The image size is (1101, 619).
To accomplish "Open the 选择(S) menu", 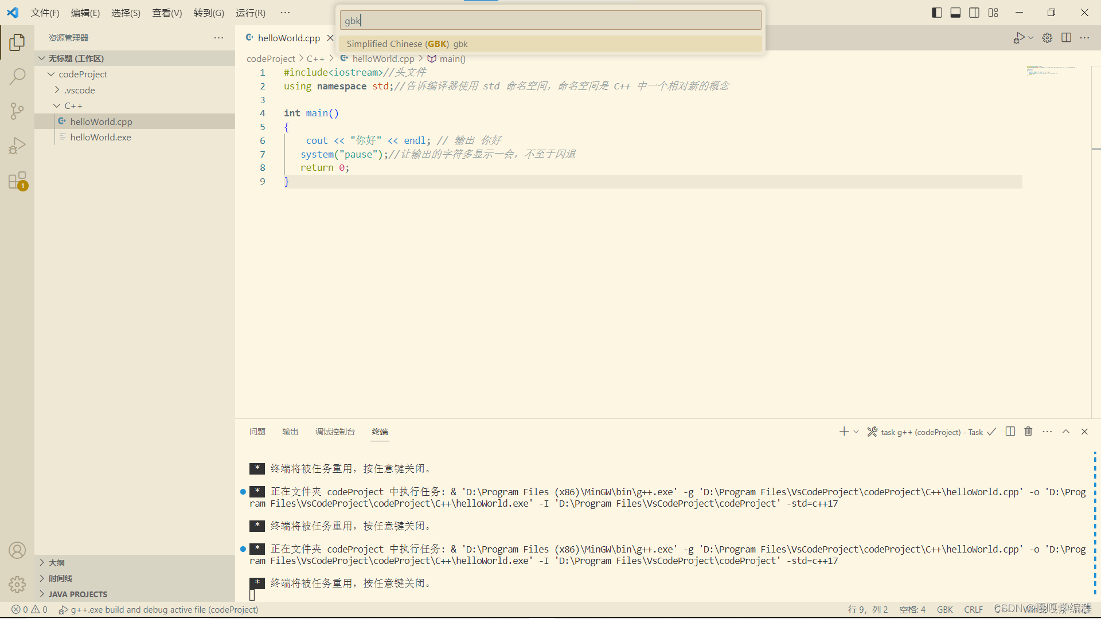I will [x=126, y=13].
